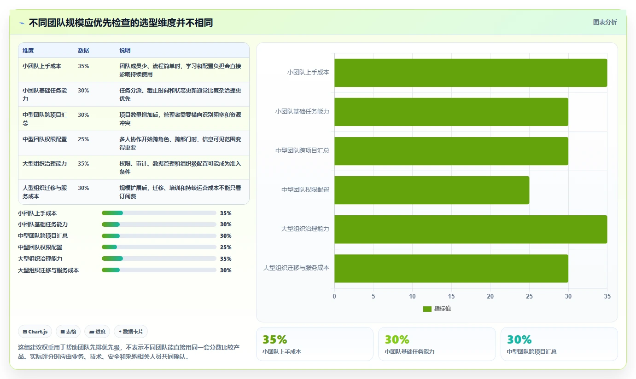Click the 说明 column header
This screenshot has width=636, height=379.
[x=125, y=51]
